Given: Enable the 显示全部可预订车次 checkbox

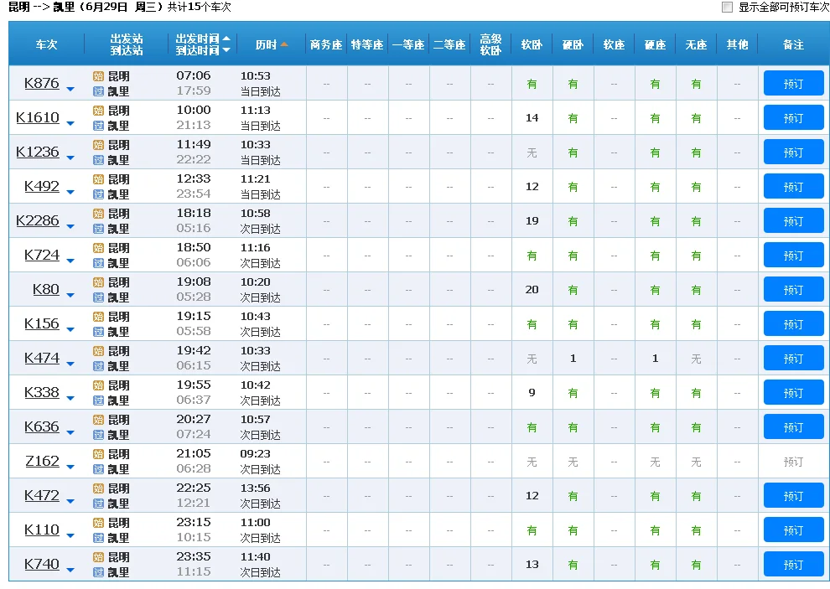Looking at the screenshot, I should coord(727,8).
